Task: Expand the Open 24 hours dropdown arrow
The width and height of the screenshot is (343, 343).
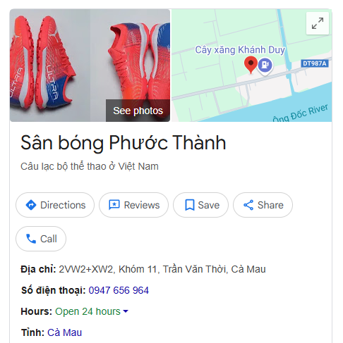Action: (x=126, y=311)
